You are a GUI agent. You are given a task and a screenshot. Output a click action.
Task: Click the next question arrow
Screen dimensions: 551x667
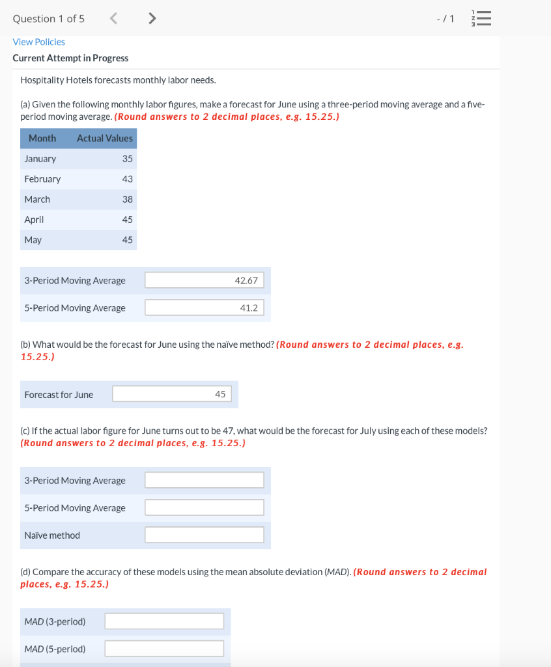point(152,18)
